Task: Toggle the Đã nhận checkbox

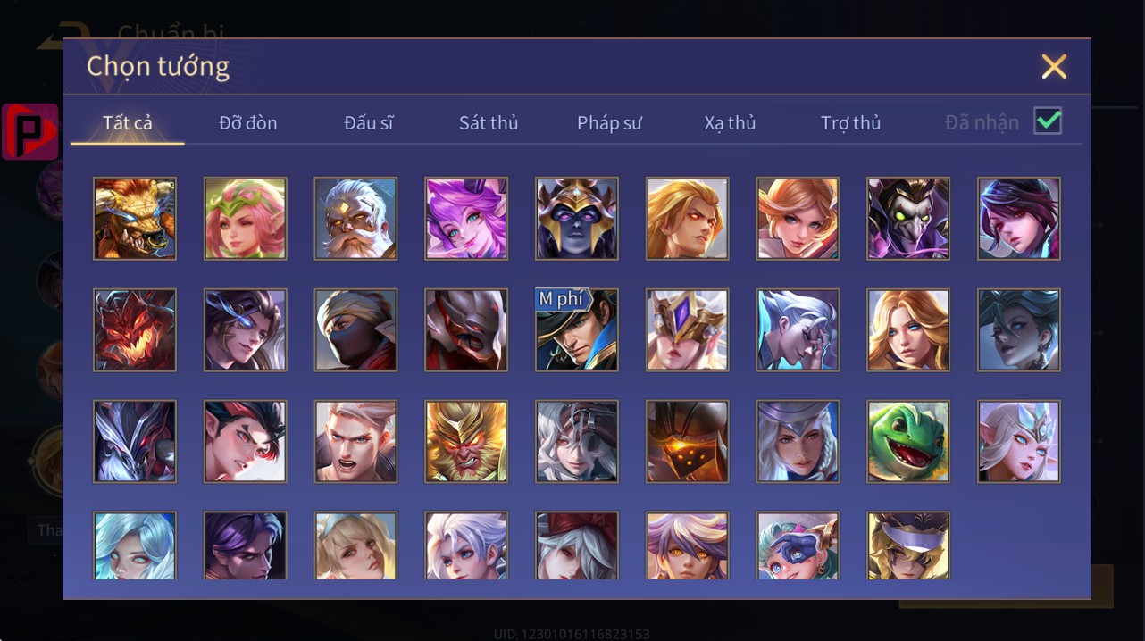Action: coord(1048,121)
